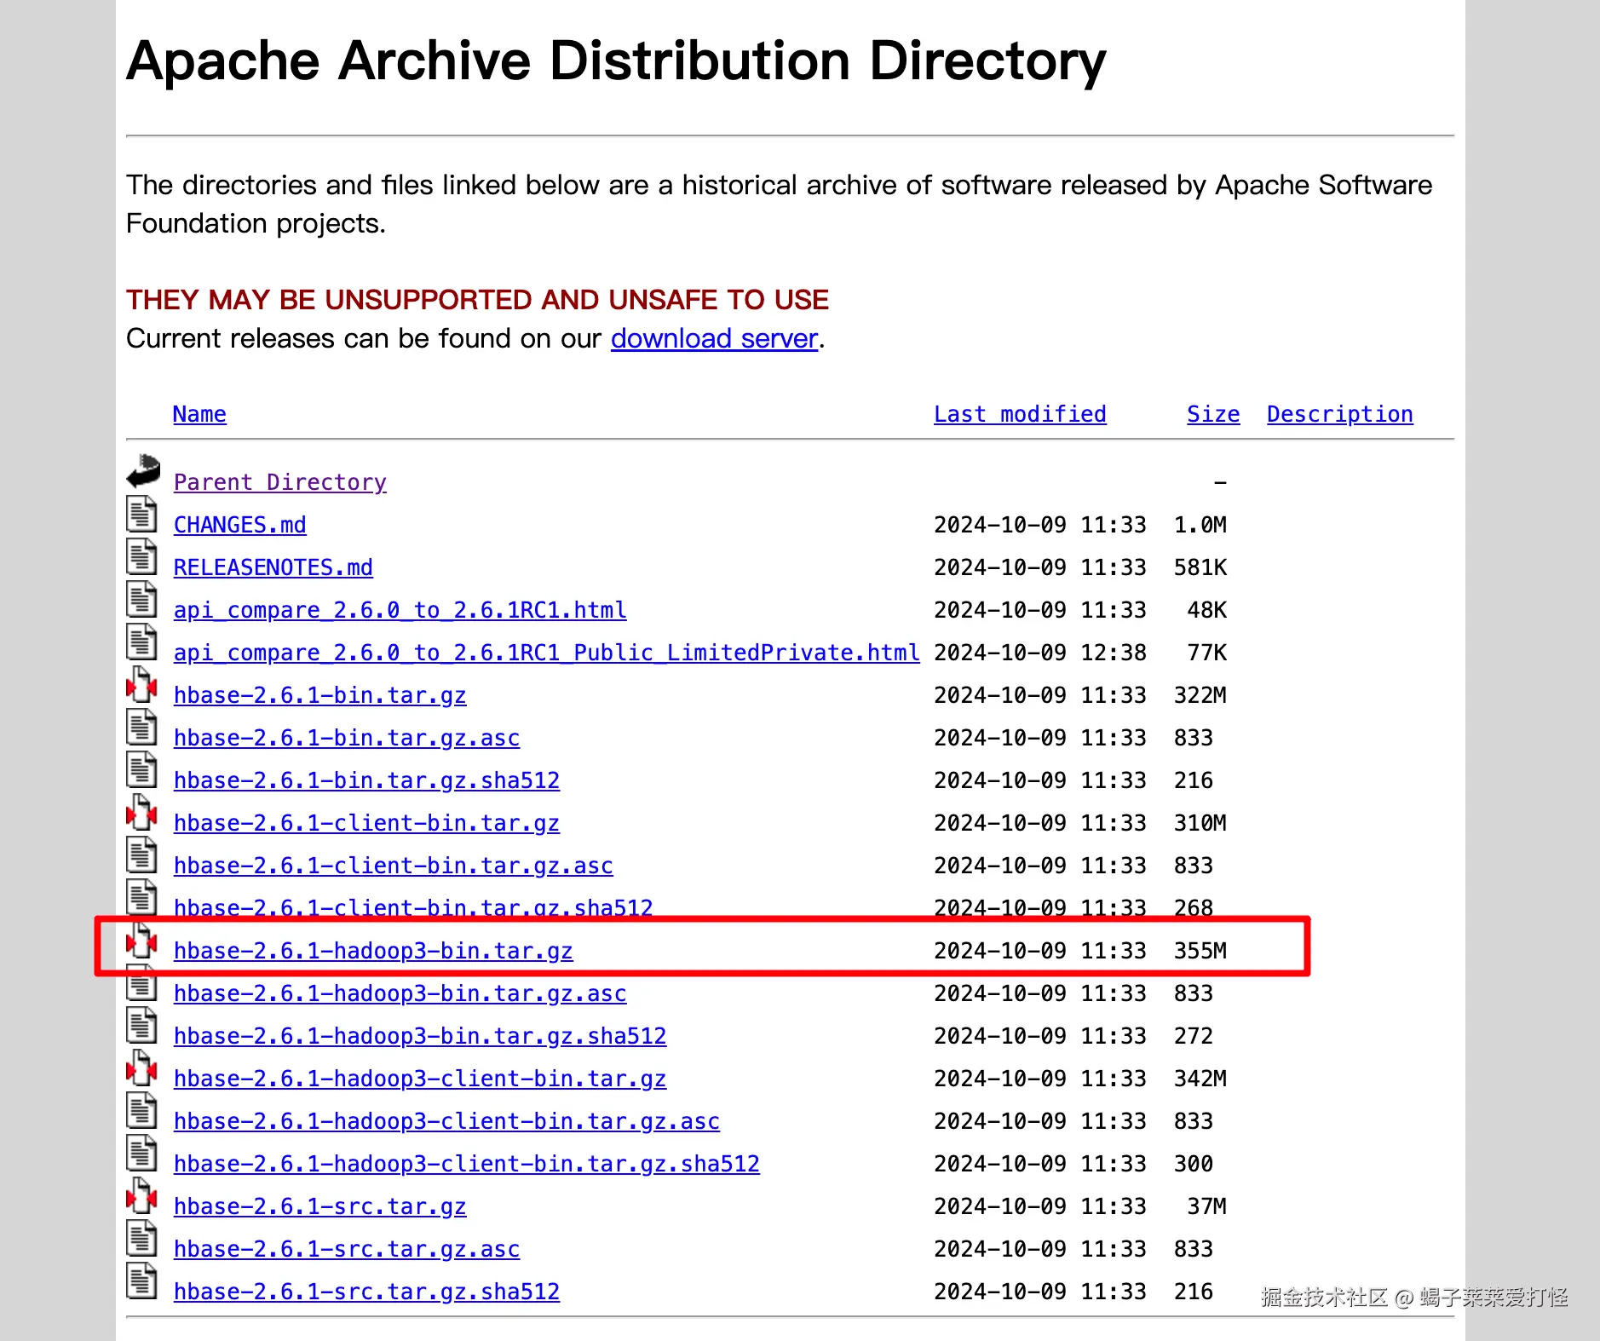Open hbase-2.6.1-client-bin.tar.gz.sha512 checksum link
Viewport: 1600px width, 1341px height.
[413, 906]
